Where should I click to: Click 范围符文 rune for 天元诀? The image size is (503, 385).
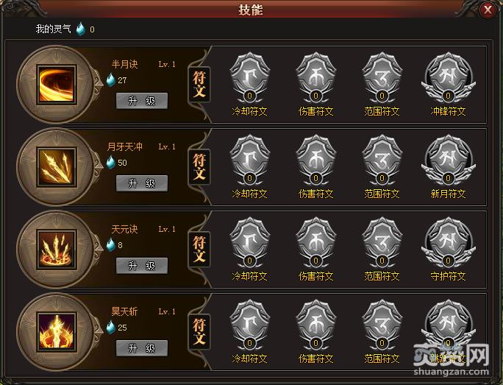pos(382,243)
